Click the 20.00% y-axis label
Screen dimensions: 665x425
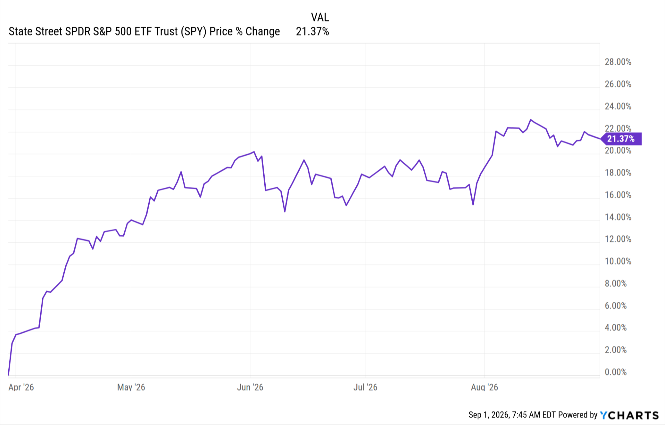pos(618,150)
